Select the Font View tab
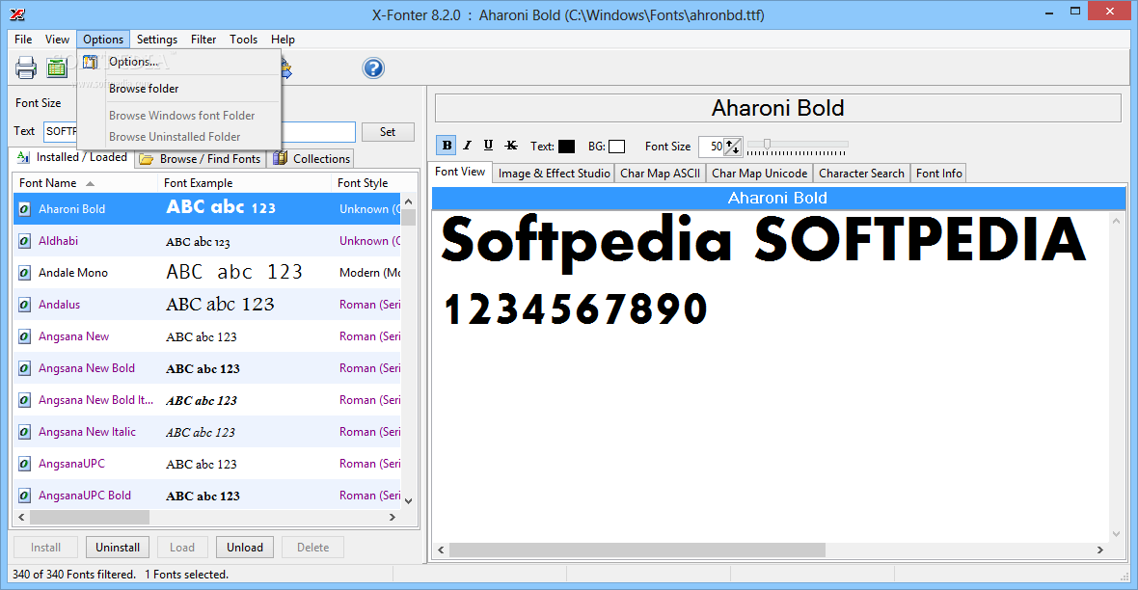The image size is (1138, 590). (460, 172)
